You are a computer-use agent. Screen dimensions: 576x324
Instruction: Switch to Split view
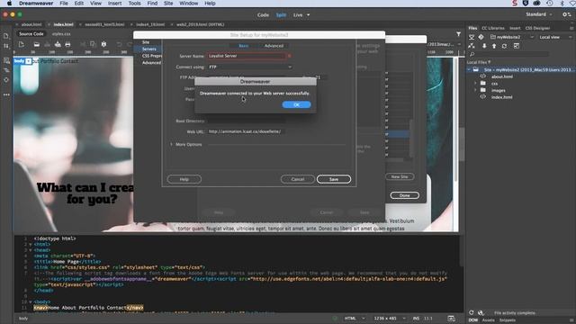point(281,15)
